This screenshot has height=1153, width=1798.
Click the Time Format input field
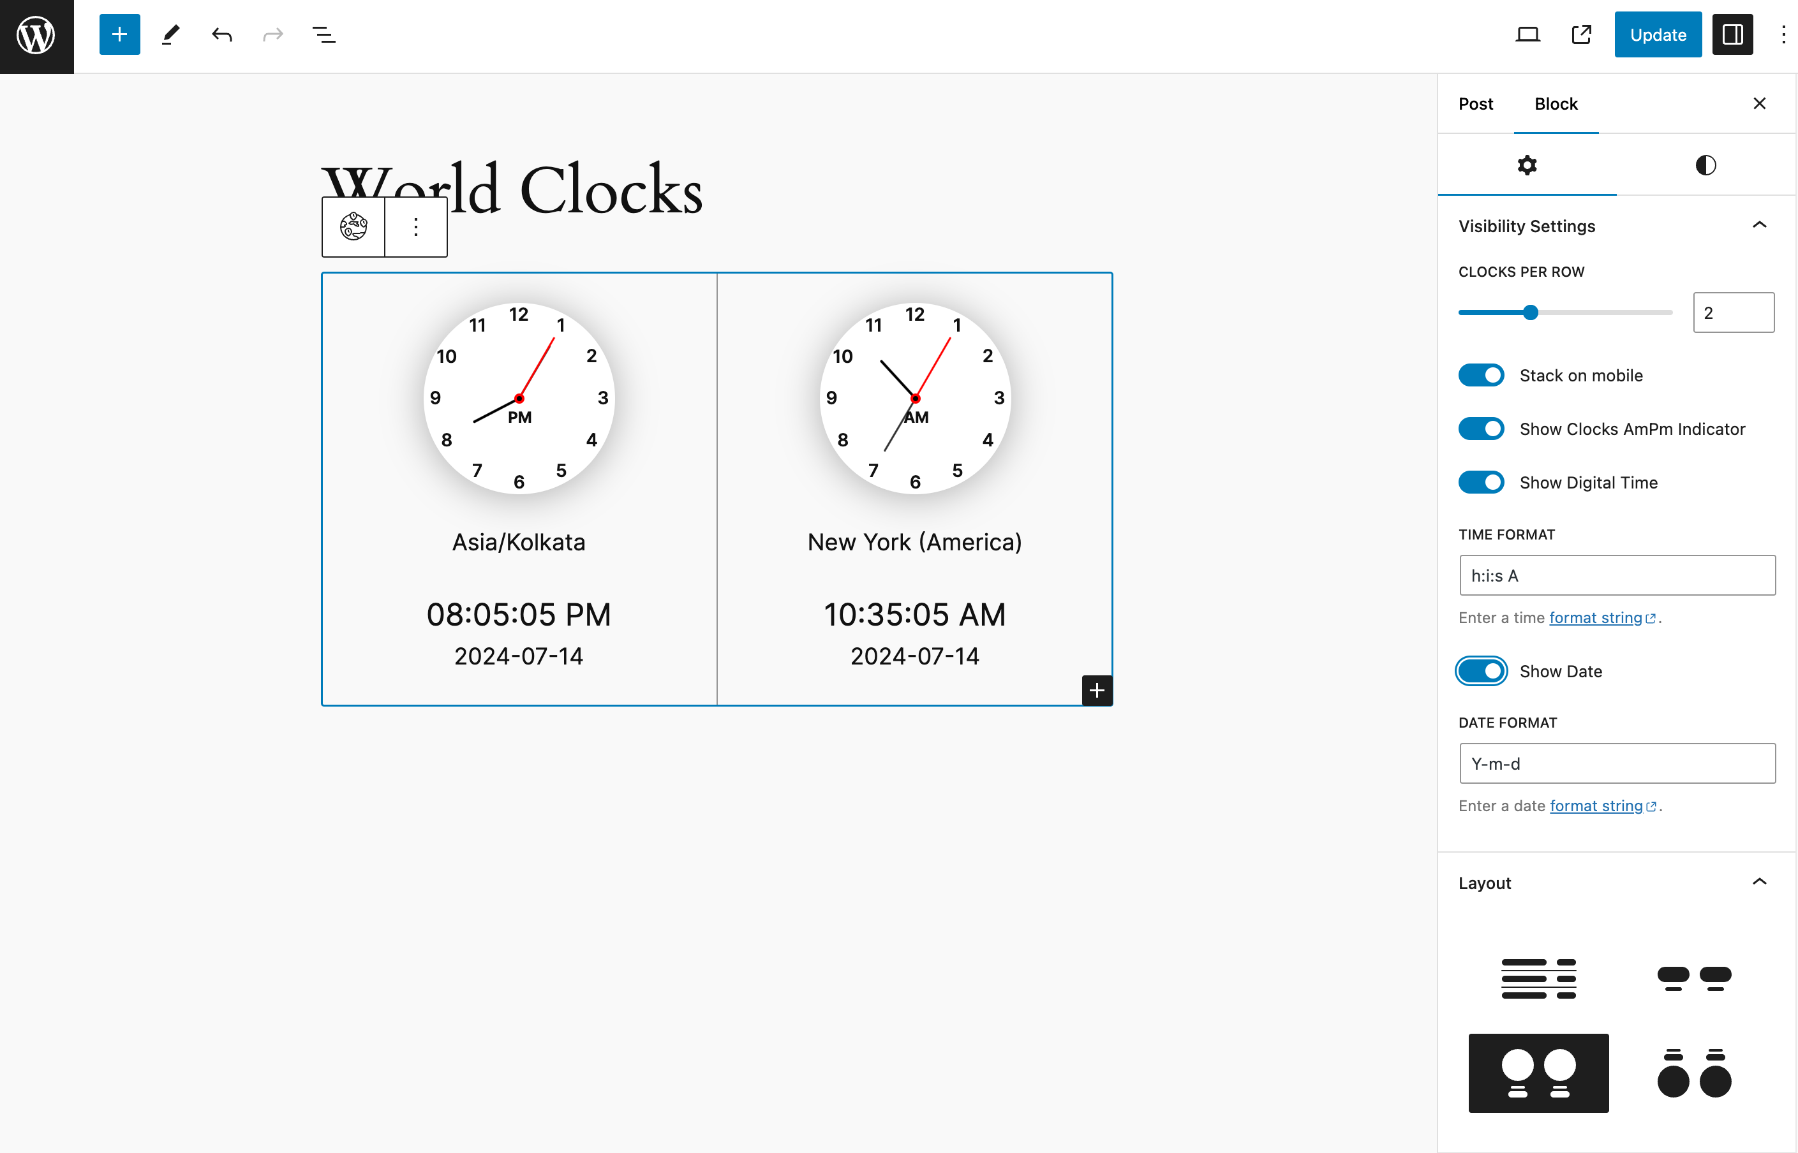pos(1617,575)
